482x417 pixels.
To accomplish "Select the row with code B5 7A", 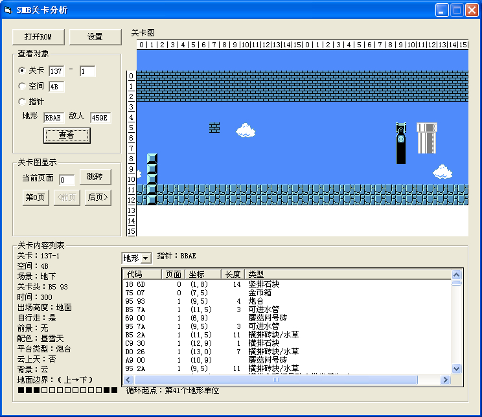I will 287,310.
